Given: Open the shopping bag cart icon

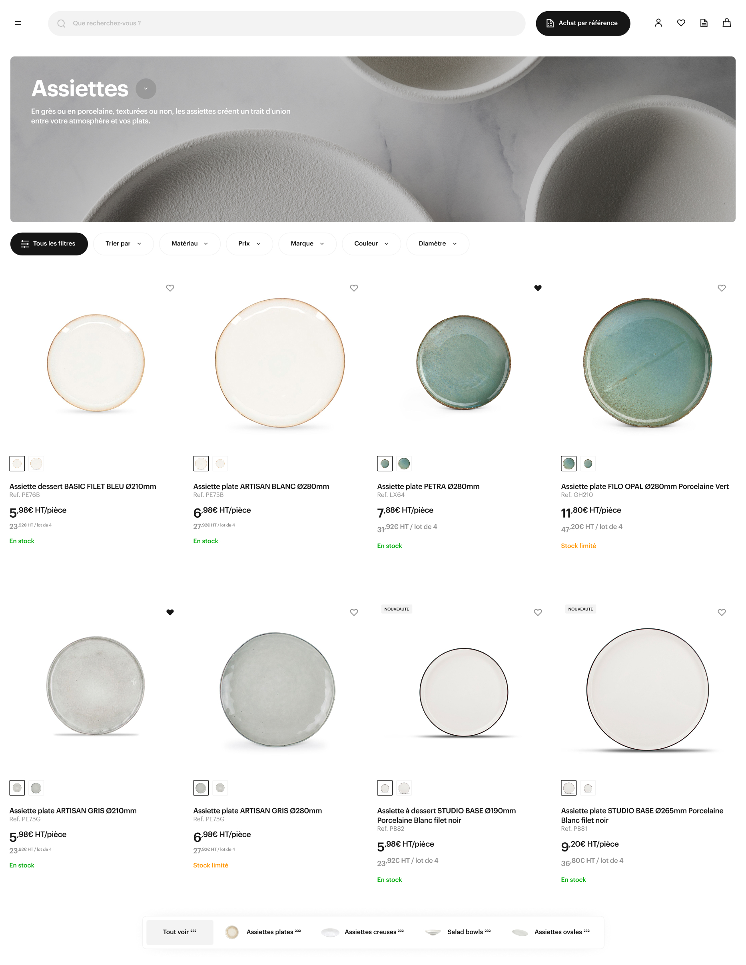Looking at the screenshot, I should [x=726, y=23].
